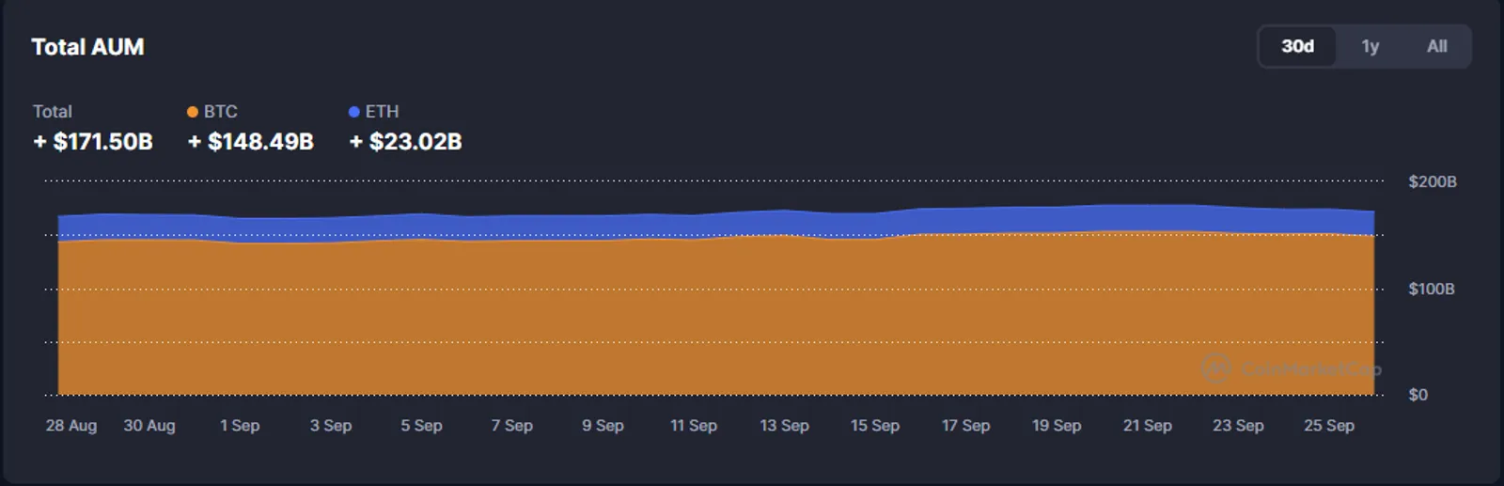Click the 21 Sep date label
Screen dimensions: 1504x486
pos(1148,426)
